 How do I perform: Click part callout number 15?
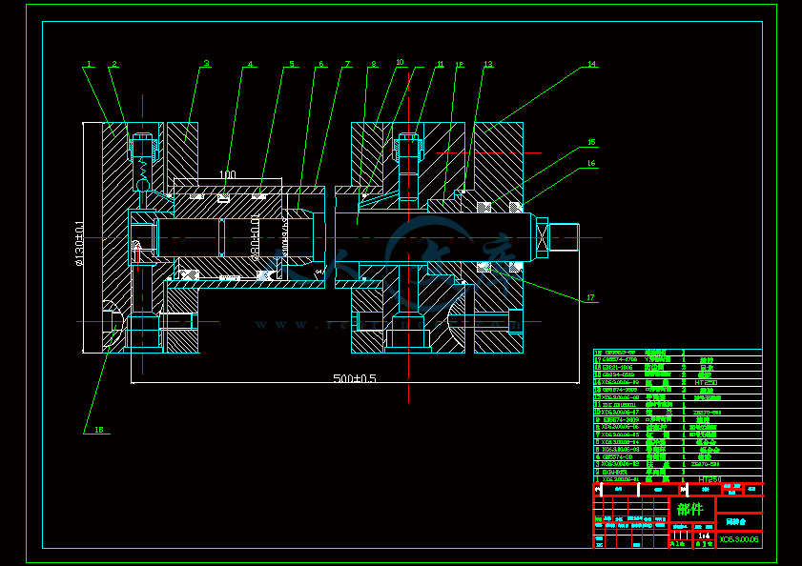[x=591, y=142]
